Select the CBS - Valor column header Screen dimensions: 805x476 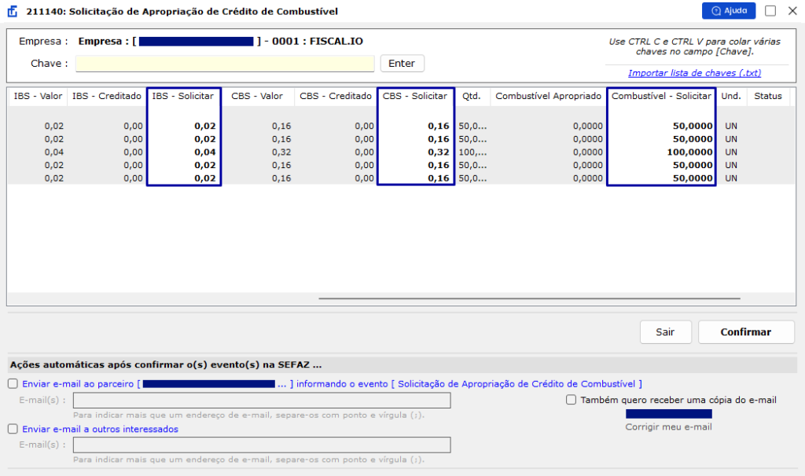tap(257, 96)
